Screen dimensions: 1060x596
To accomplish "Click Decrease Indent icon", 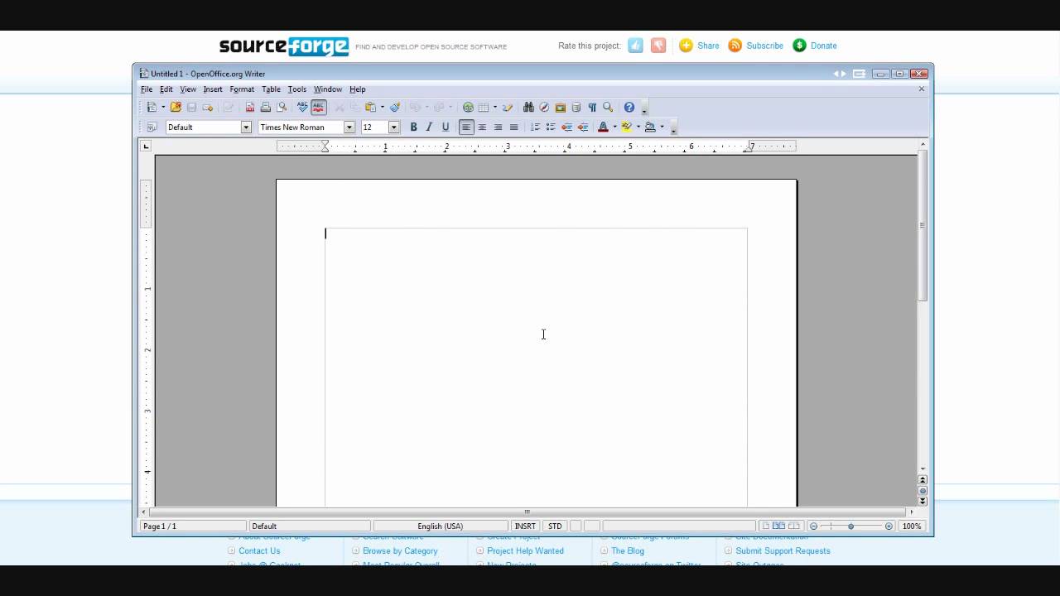I will pos(566,127).
